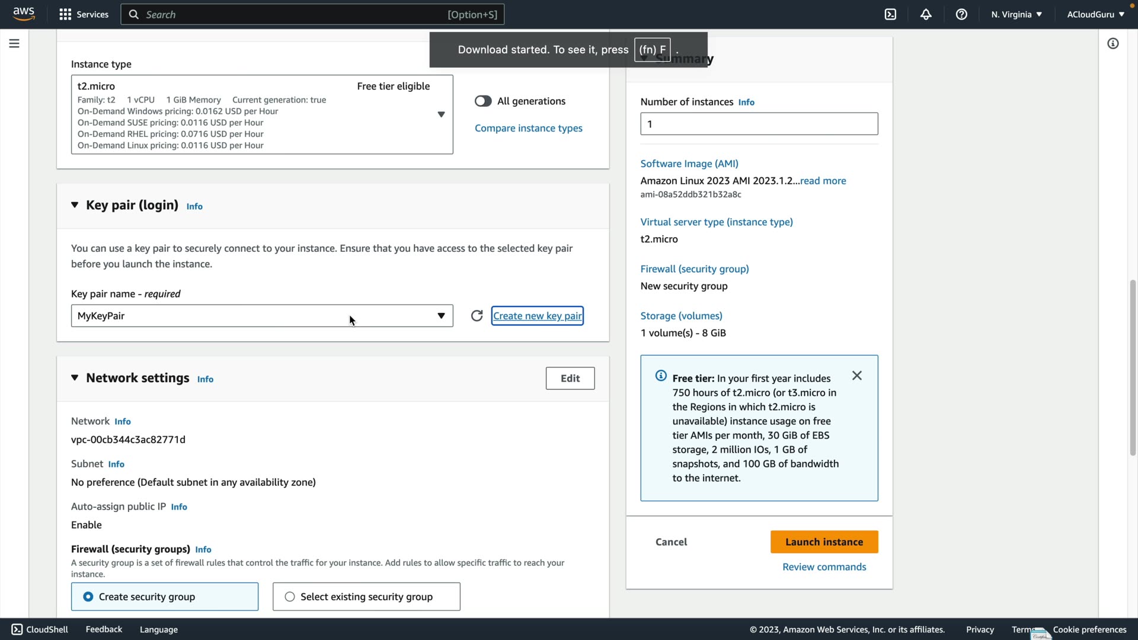
Task: Select Create security group radio option
Action: (x=88, y=597)
